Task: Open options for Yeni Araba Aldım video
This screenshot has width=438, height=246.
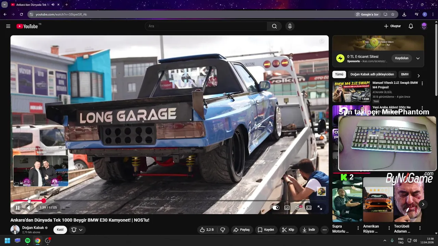Action: 422,108
